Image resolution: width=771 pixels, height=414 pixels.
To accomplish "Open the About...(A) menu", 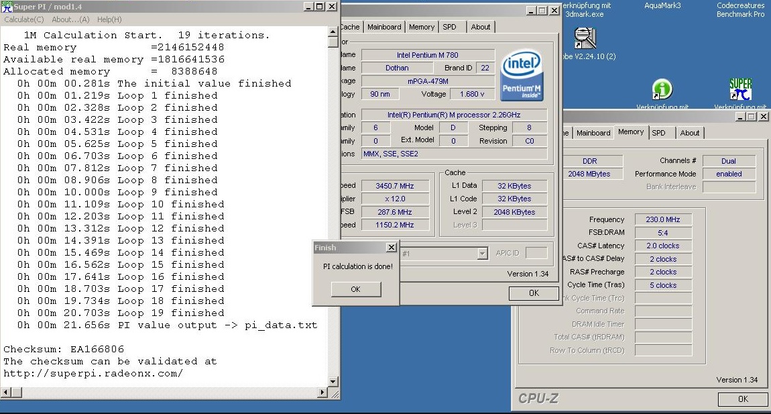I will (71, 19).
